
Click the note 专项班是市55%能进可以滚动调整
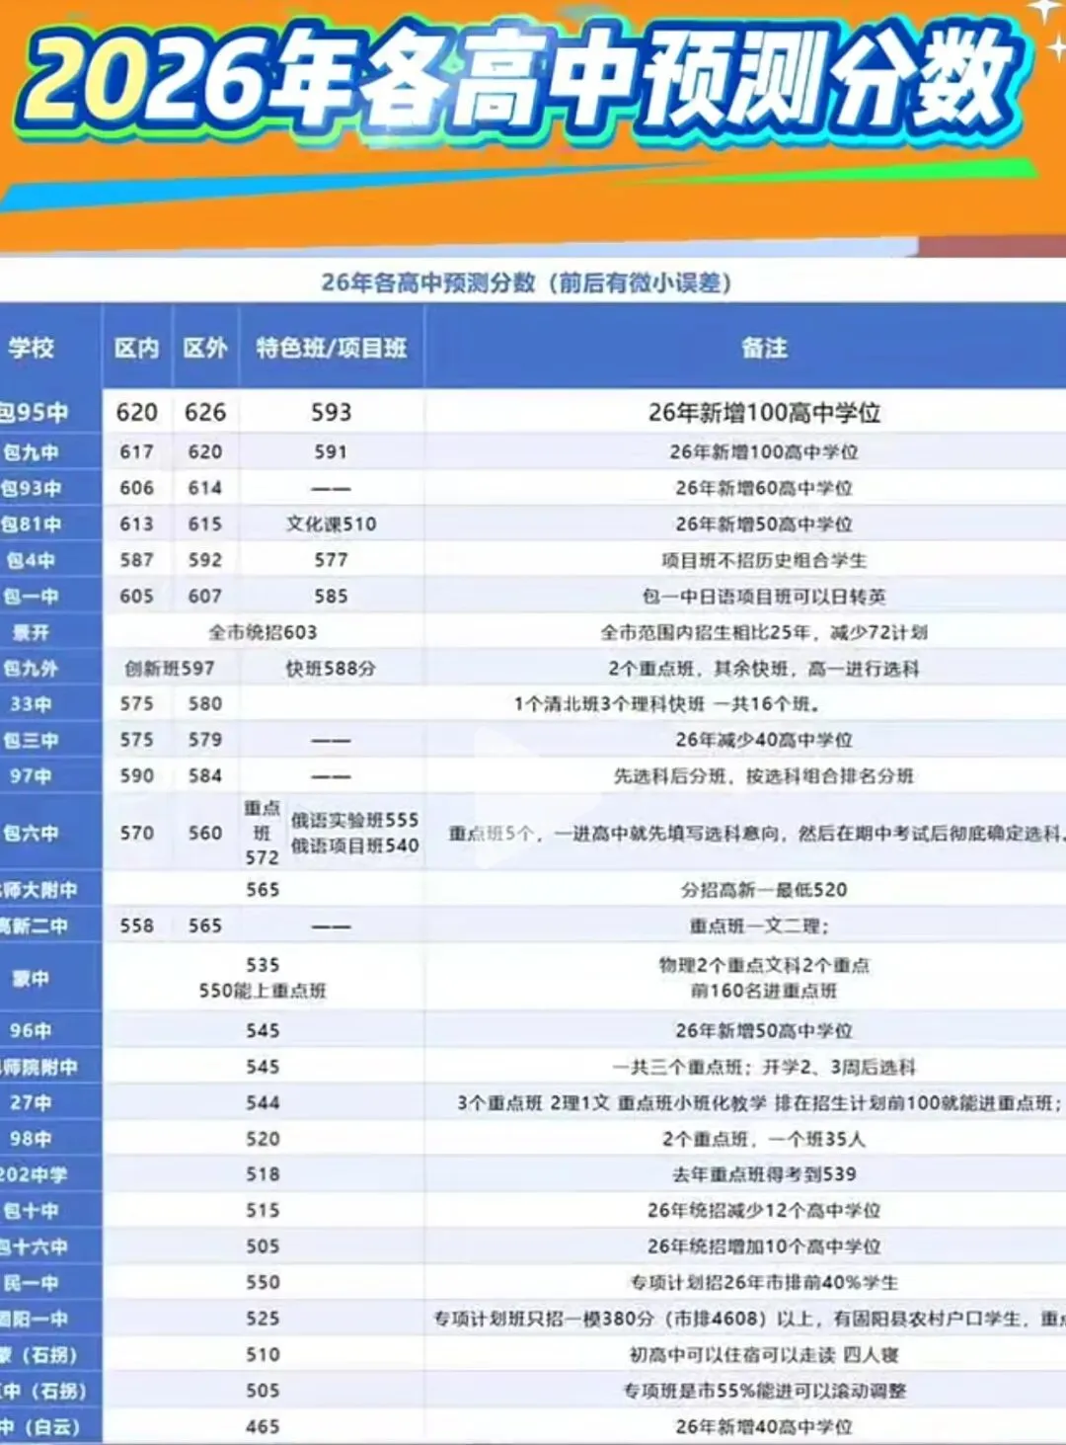coord(764,1392)
